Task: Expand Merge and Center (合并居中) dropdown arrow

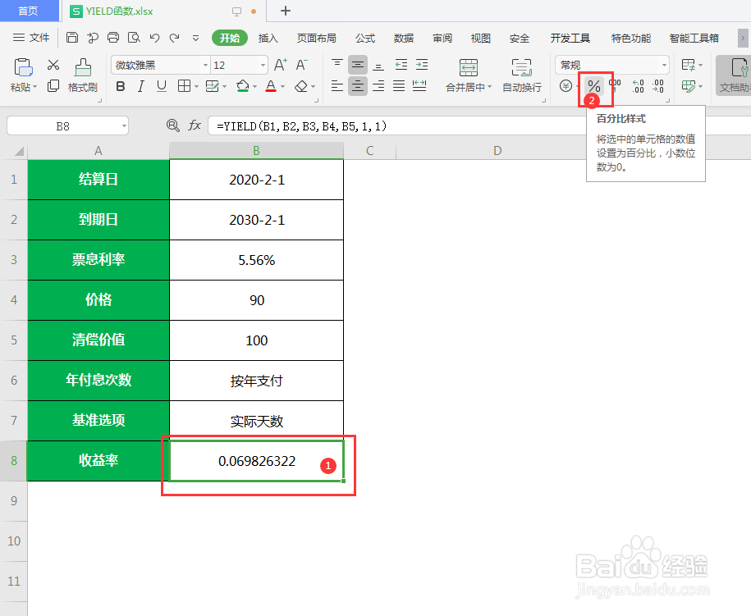Action: [x=489, y=87]
